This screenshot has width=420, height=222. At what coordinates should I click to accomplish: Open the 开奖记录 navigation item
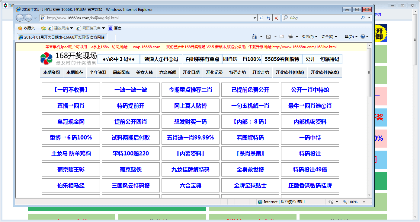tap(214, 72)
